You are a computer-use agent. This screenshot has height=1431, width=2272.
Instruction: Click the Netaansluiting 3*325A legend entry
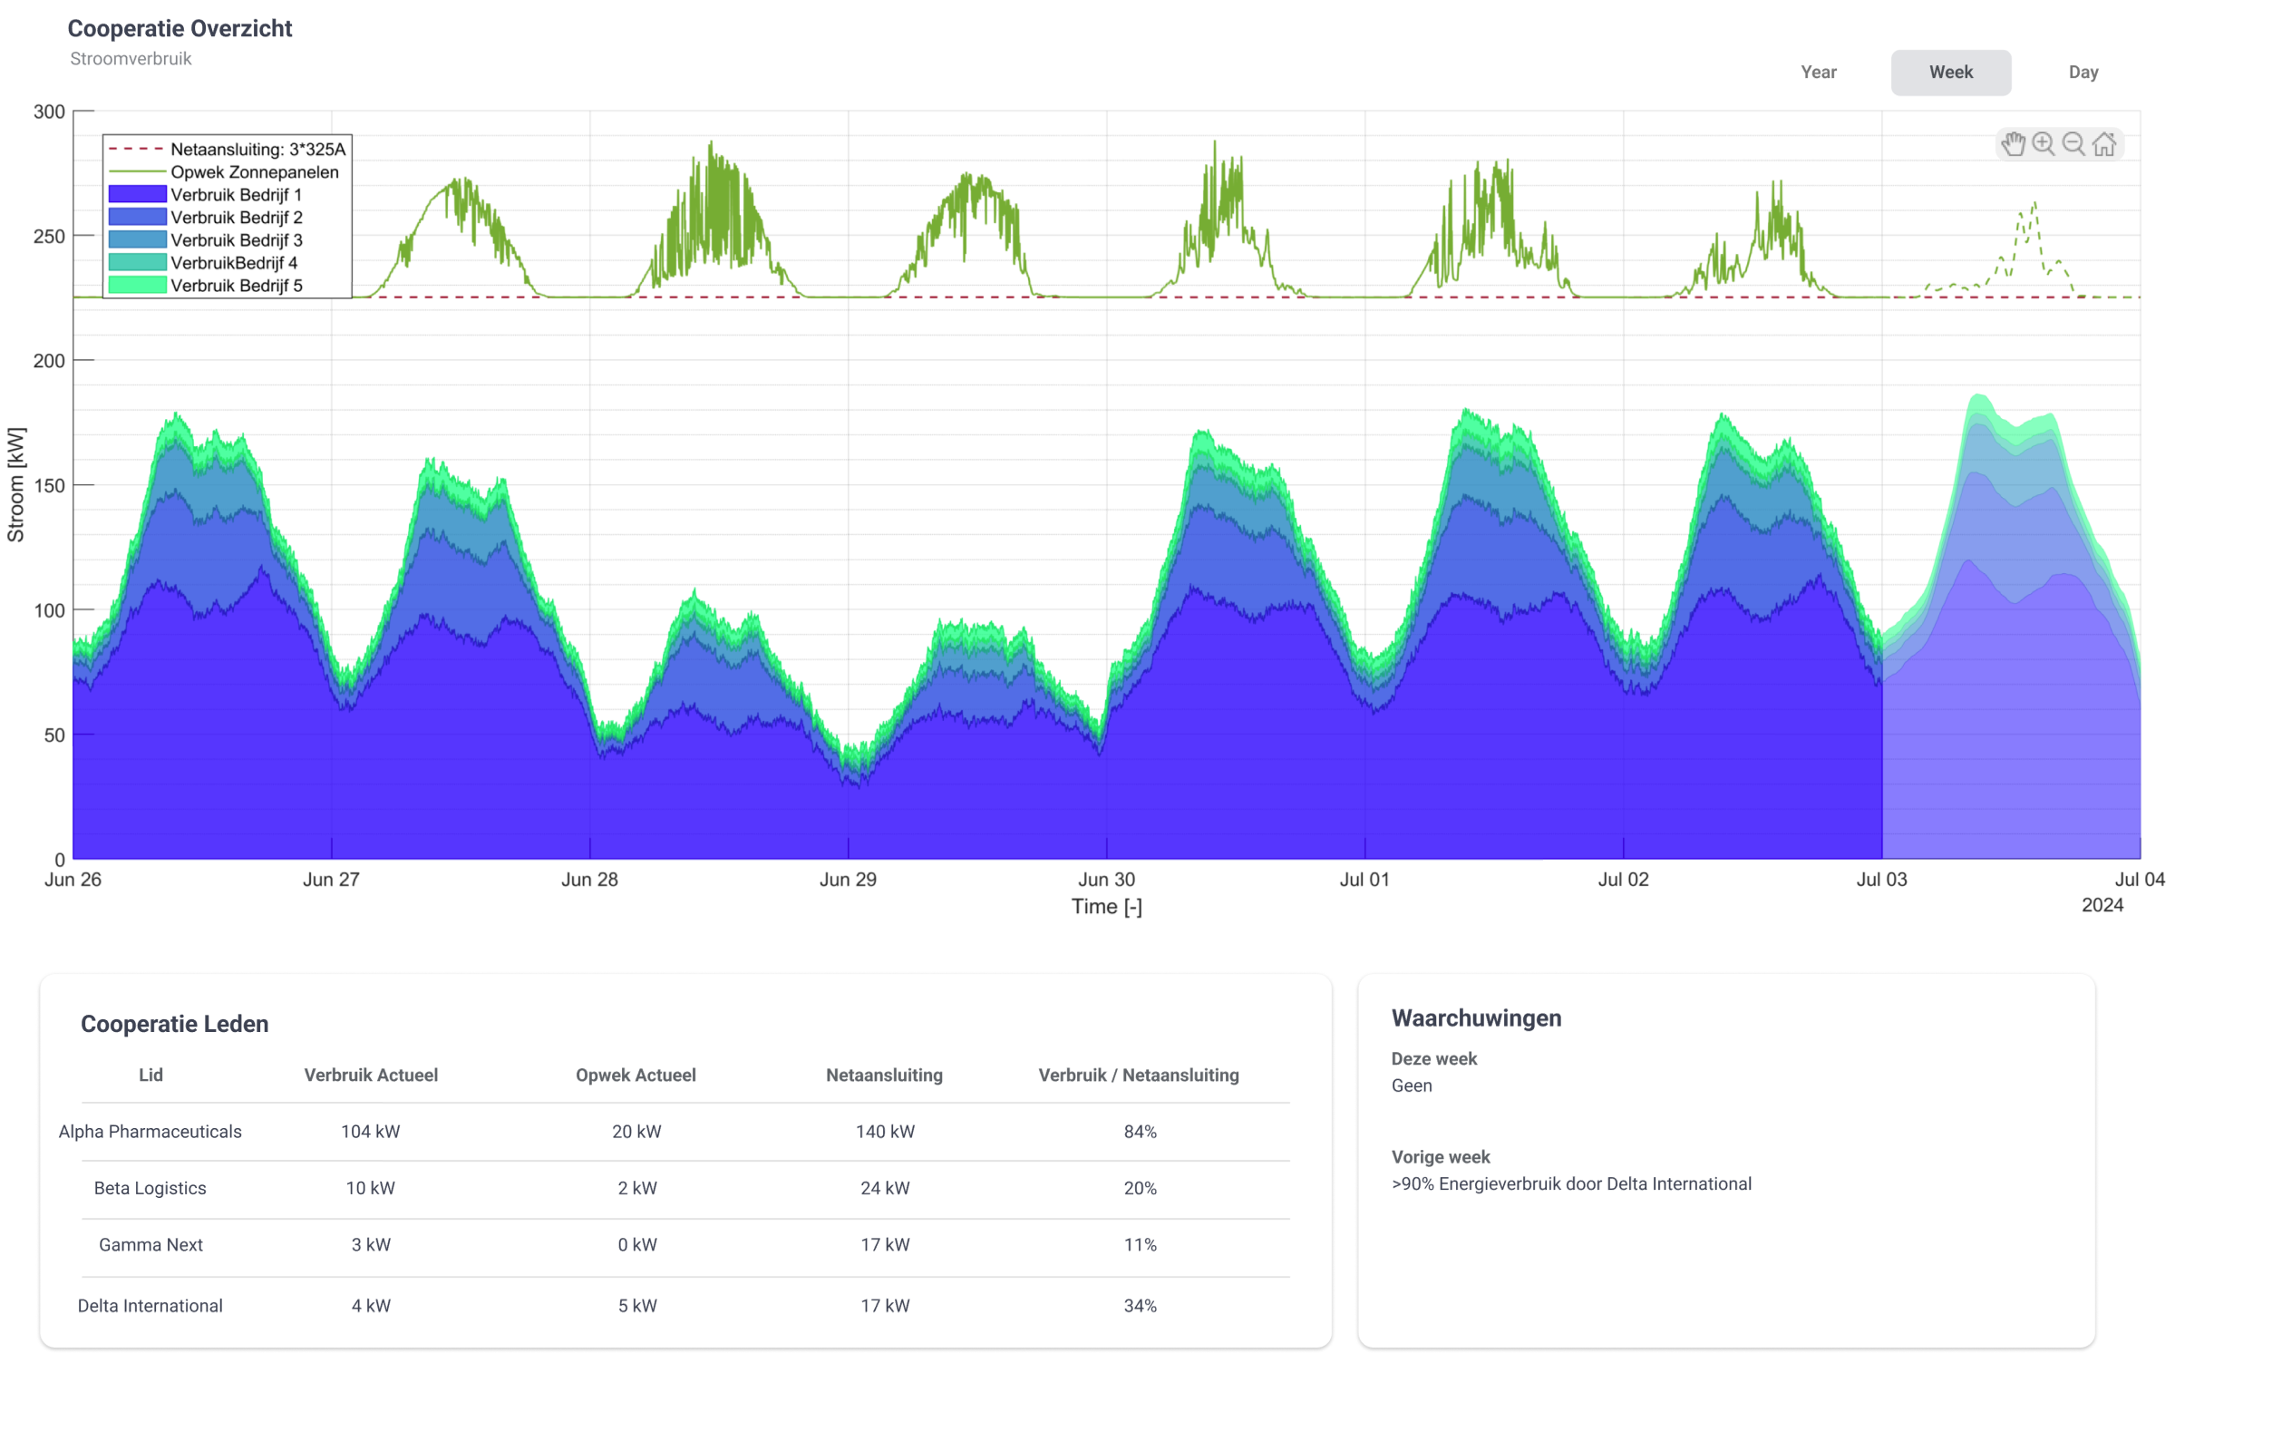[x=257, y=149]
